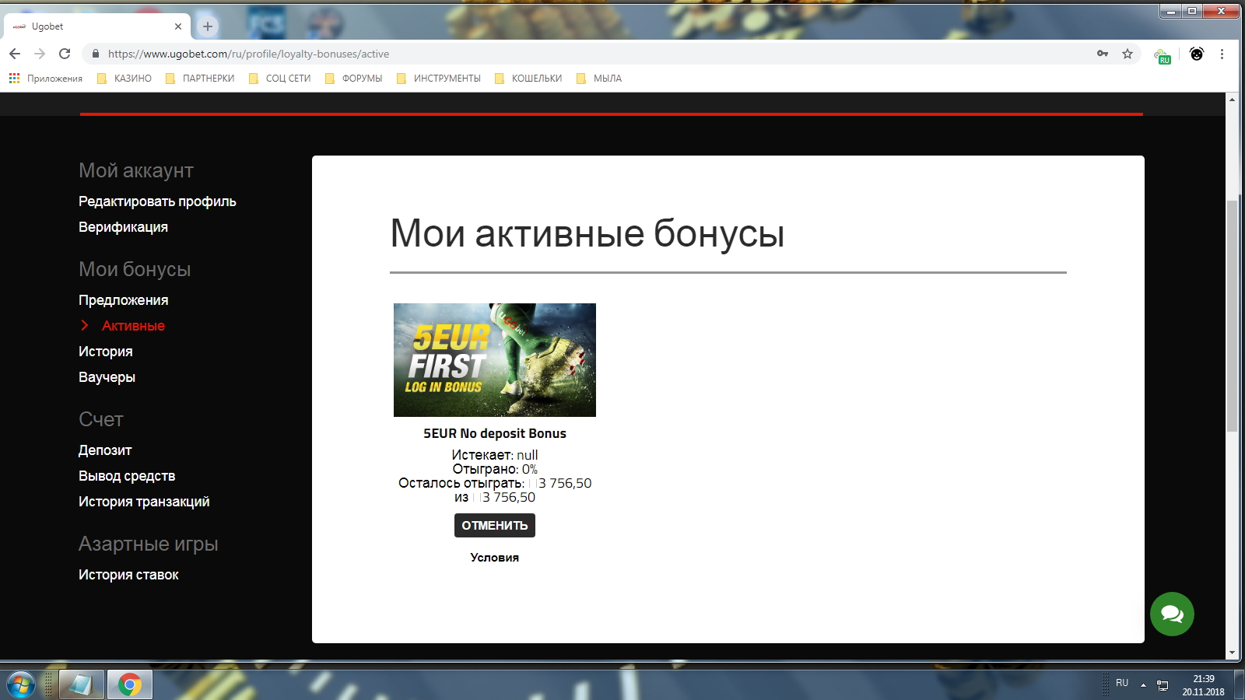Expand the ПАРТНЕРКИ bookmarks folder
Screen dimensions: 1245x700
point(200,79)
